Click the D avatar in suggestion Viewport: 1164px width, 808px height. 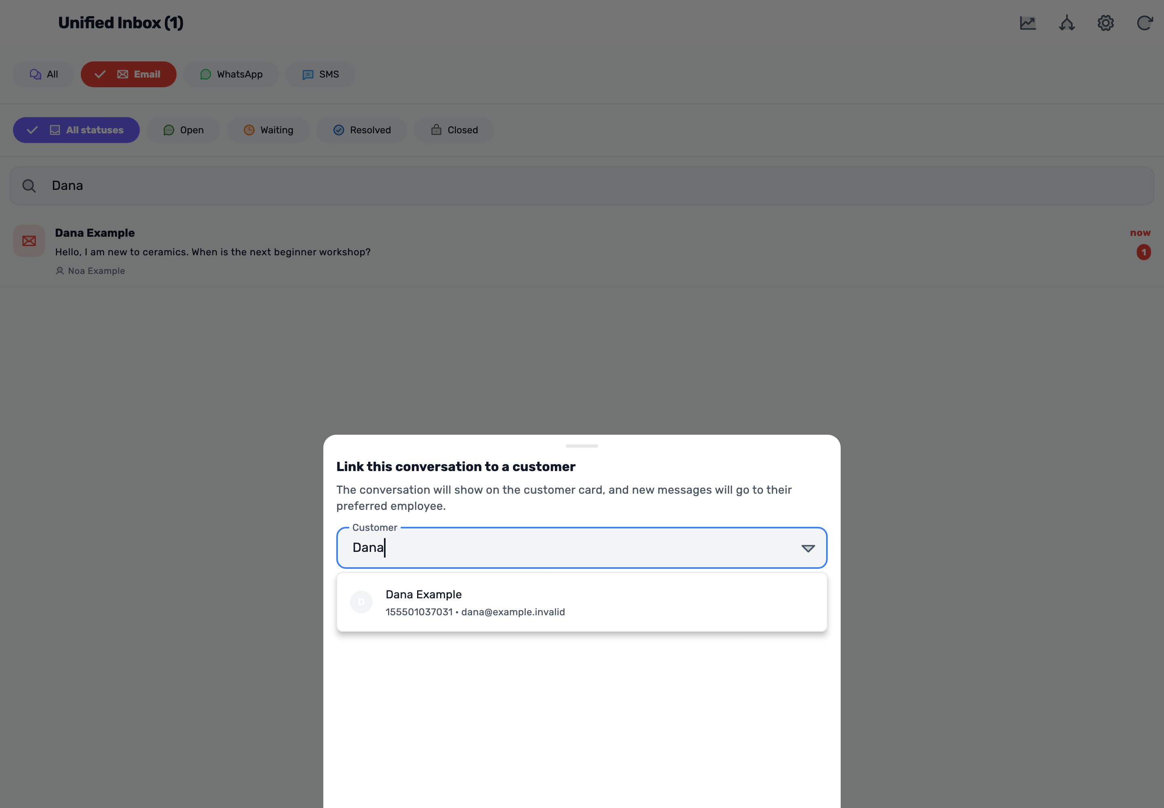[361, 602]
